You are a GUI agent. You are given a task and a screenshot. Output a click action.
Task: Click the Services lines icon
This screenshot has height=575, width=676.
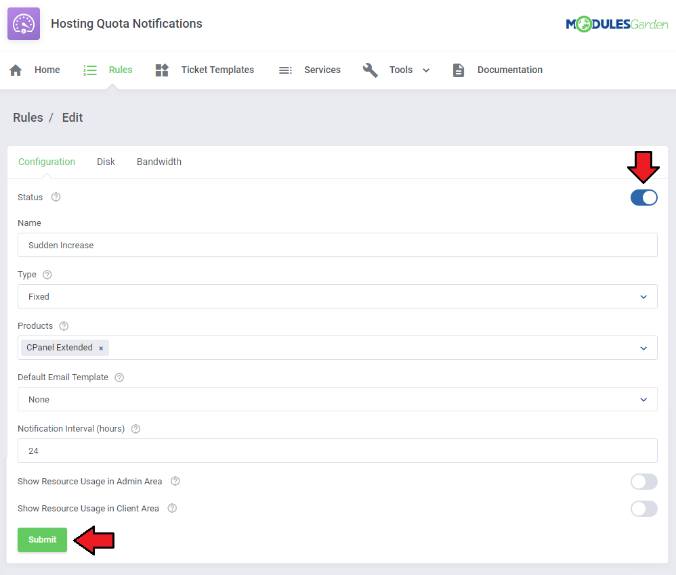[x=285, y=70]
